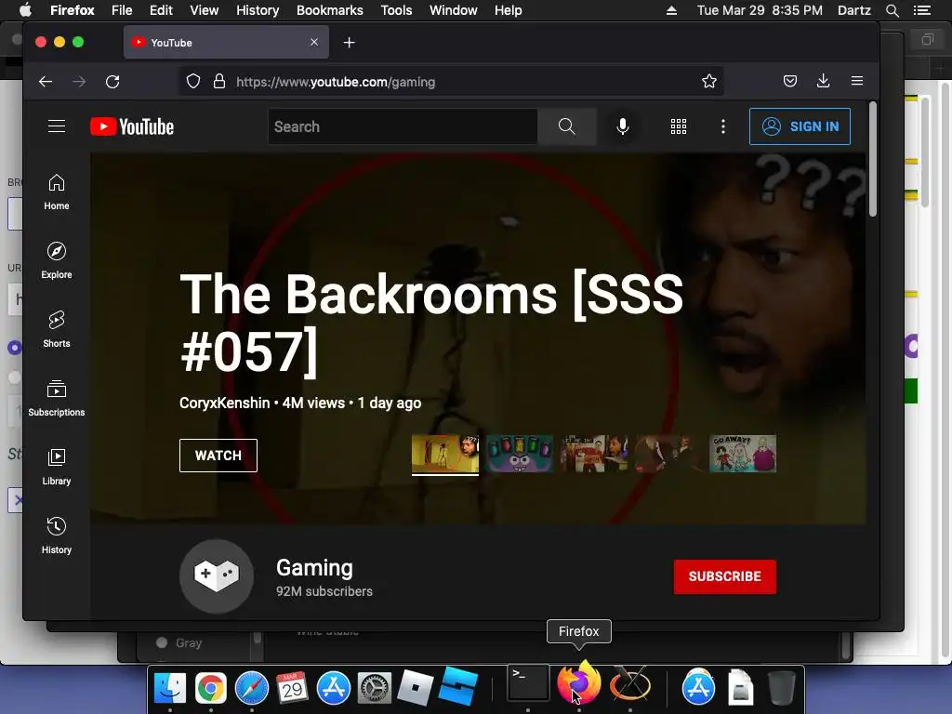952x714 pixels.
Task: Open the Trash in the Dock
Action: pos(781,688)
